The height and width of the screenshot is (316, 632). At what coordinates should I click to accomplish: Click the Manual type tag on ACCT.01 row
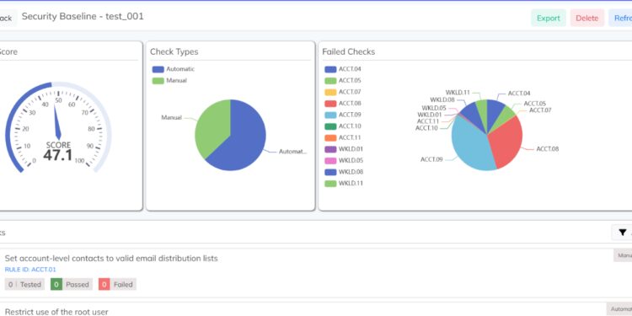pyautogui.click(x=623, y=255)
